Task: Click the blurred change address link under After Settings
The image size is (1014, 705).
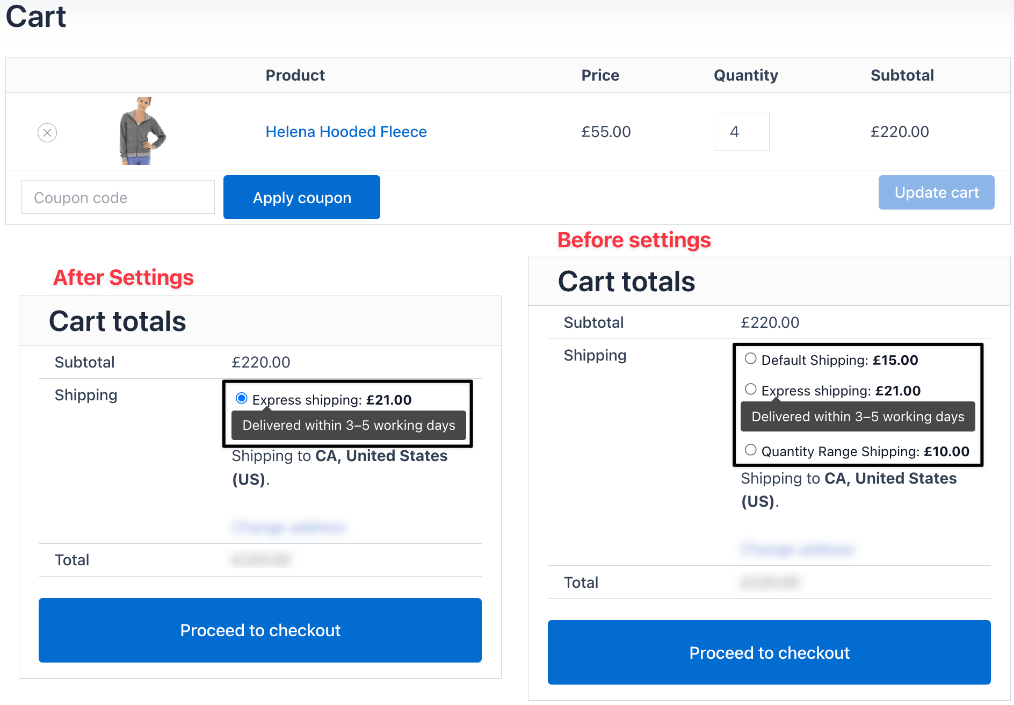Action: (288, 527)
